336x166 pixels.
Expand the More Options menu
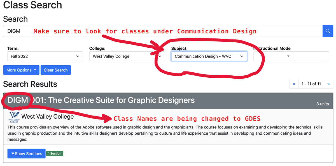click(x=21, y=70)
